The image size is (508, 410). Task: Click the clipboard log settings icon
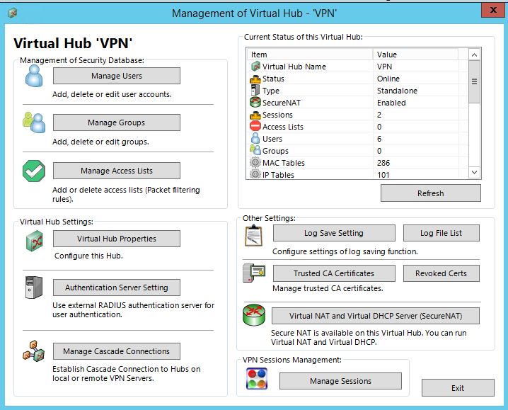[253, 235]
